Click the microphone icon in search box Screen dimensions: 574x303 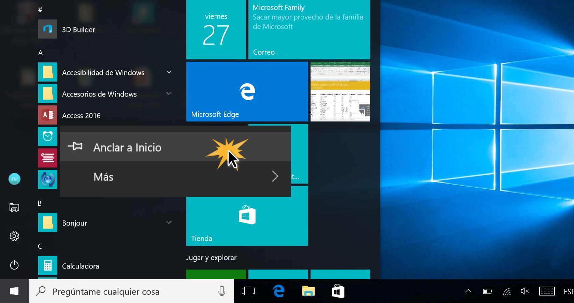pyautogui.click(x=222, y=291)
